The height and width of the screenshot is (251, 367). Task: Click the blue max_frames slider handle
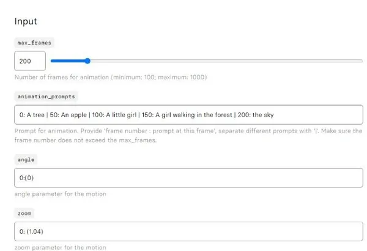tap(87, 61)
